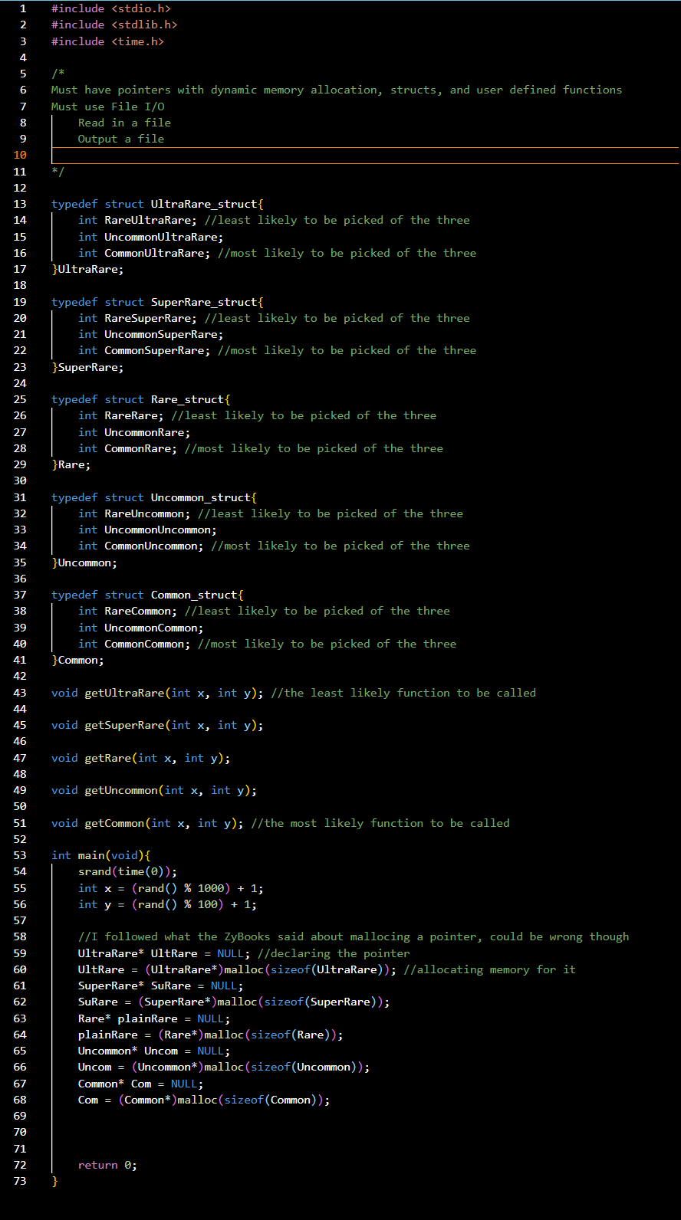Click Com malloc assignment statement
Viewport: 681px width, 1220px height.
click(204, 1100)
